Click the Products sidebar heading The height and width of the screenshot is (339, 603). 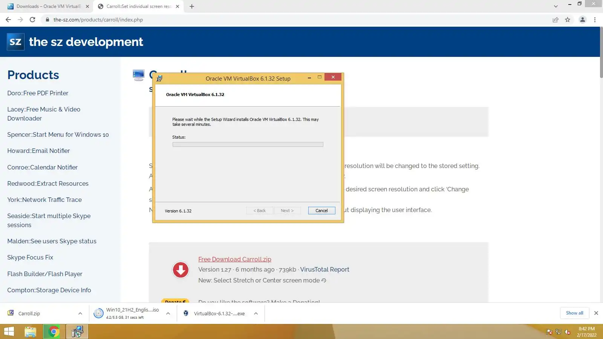click(33, 75)
